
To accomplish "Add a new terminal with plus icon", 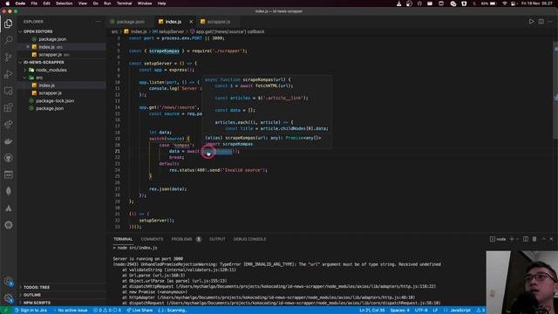I will click(512, 239).
